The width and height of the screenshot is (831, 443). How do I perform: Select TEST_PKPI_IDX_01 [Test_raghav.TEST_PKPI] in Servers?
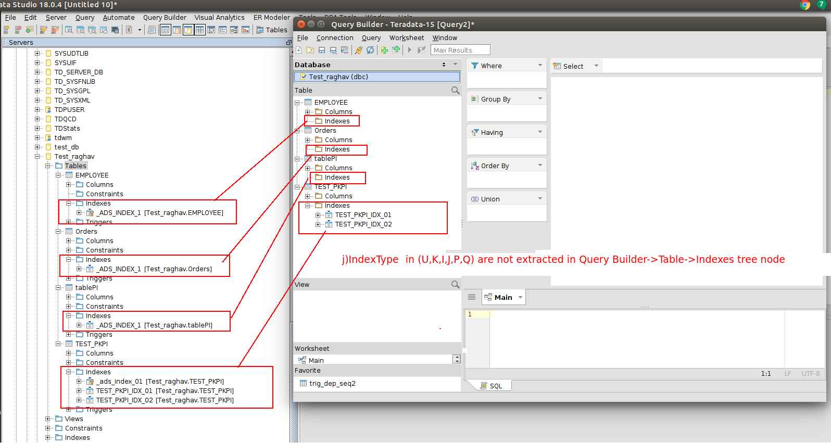click(x=165, y=391)
